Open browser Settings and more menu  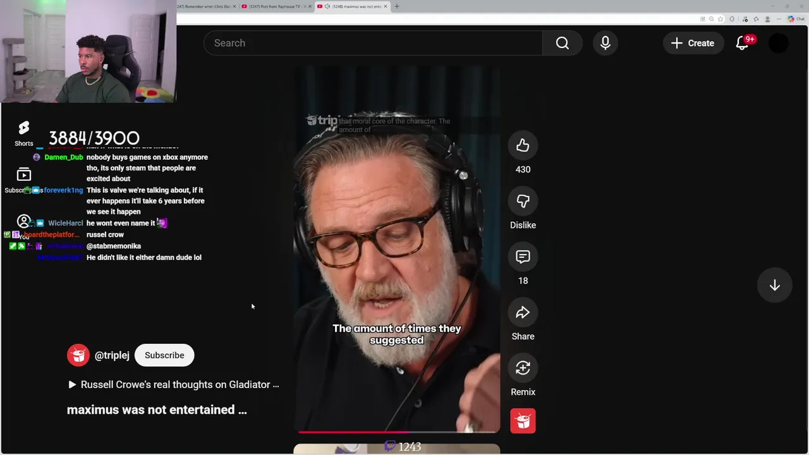click(x=779, y=19)
